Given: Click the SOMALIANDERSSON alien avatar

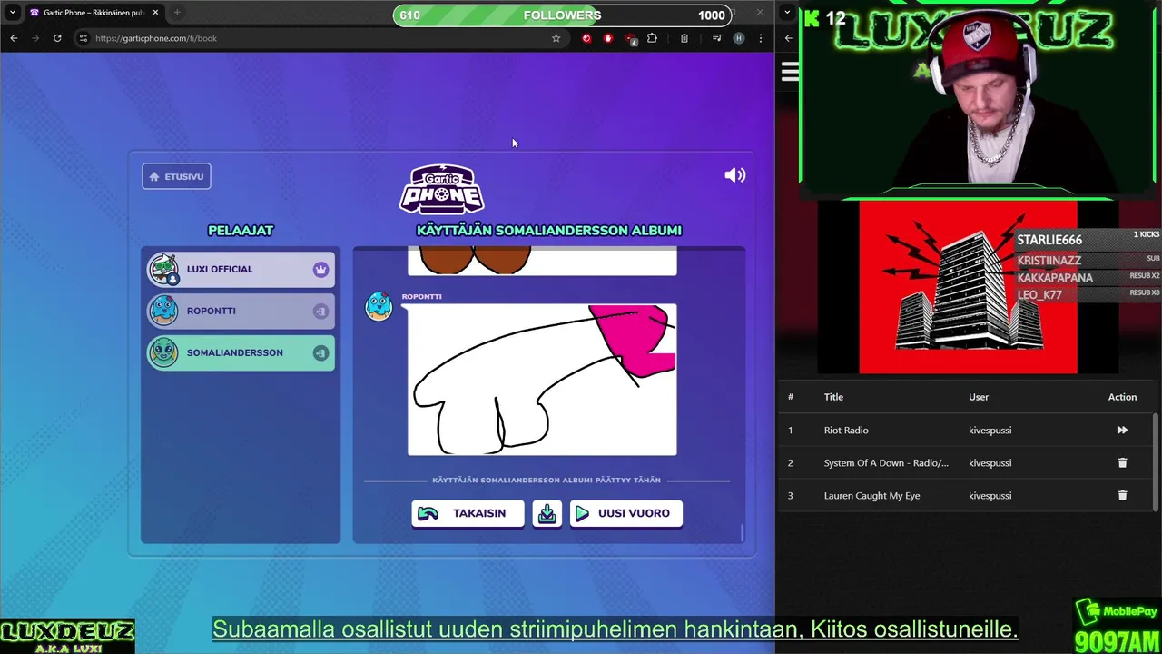Looking at the screenshot, I should (164, 352).
